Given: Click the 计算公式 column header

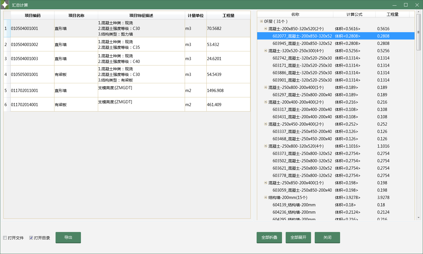Looking at the screenshot, I should tap(354, 14).
